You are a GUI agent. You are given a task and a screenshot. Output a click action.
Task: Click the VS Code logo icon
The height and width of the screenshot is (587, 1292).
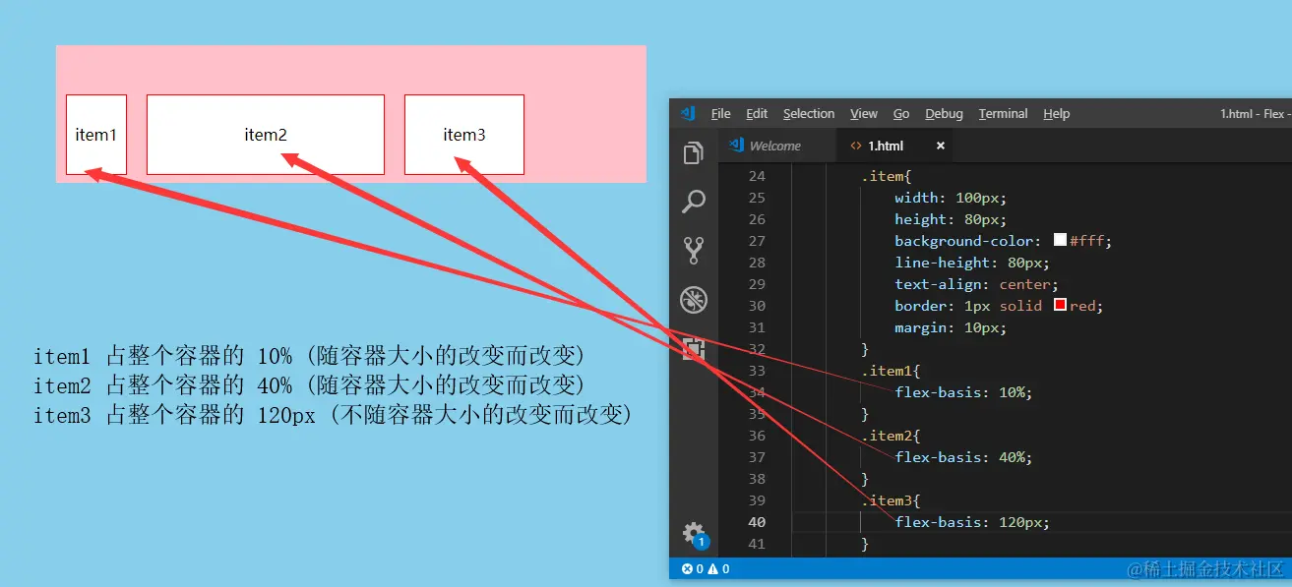pyautogui.click(x=688, y=113)
